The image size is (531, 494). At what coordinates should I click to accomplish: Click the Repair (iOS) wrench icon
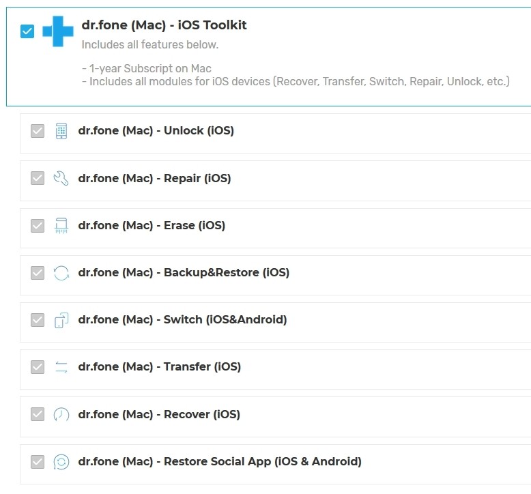click(x=61, y=179)
